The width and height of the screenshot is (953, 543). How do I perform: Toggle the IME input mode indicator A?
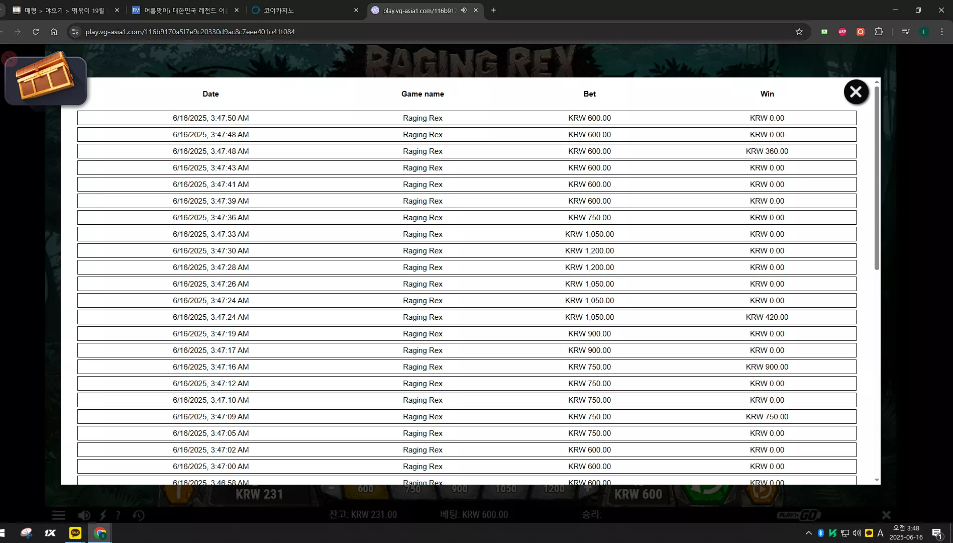pyautogui.click(x=880, y=533)
